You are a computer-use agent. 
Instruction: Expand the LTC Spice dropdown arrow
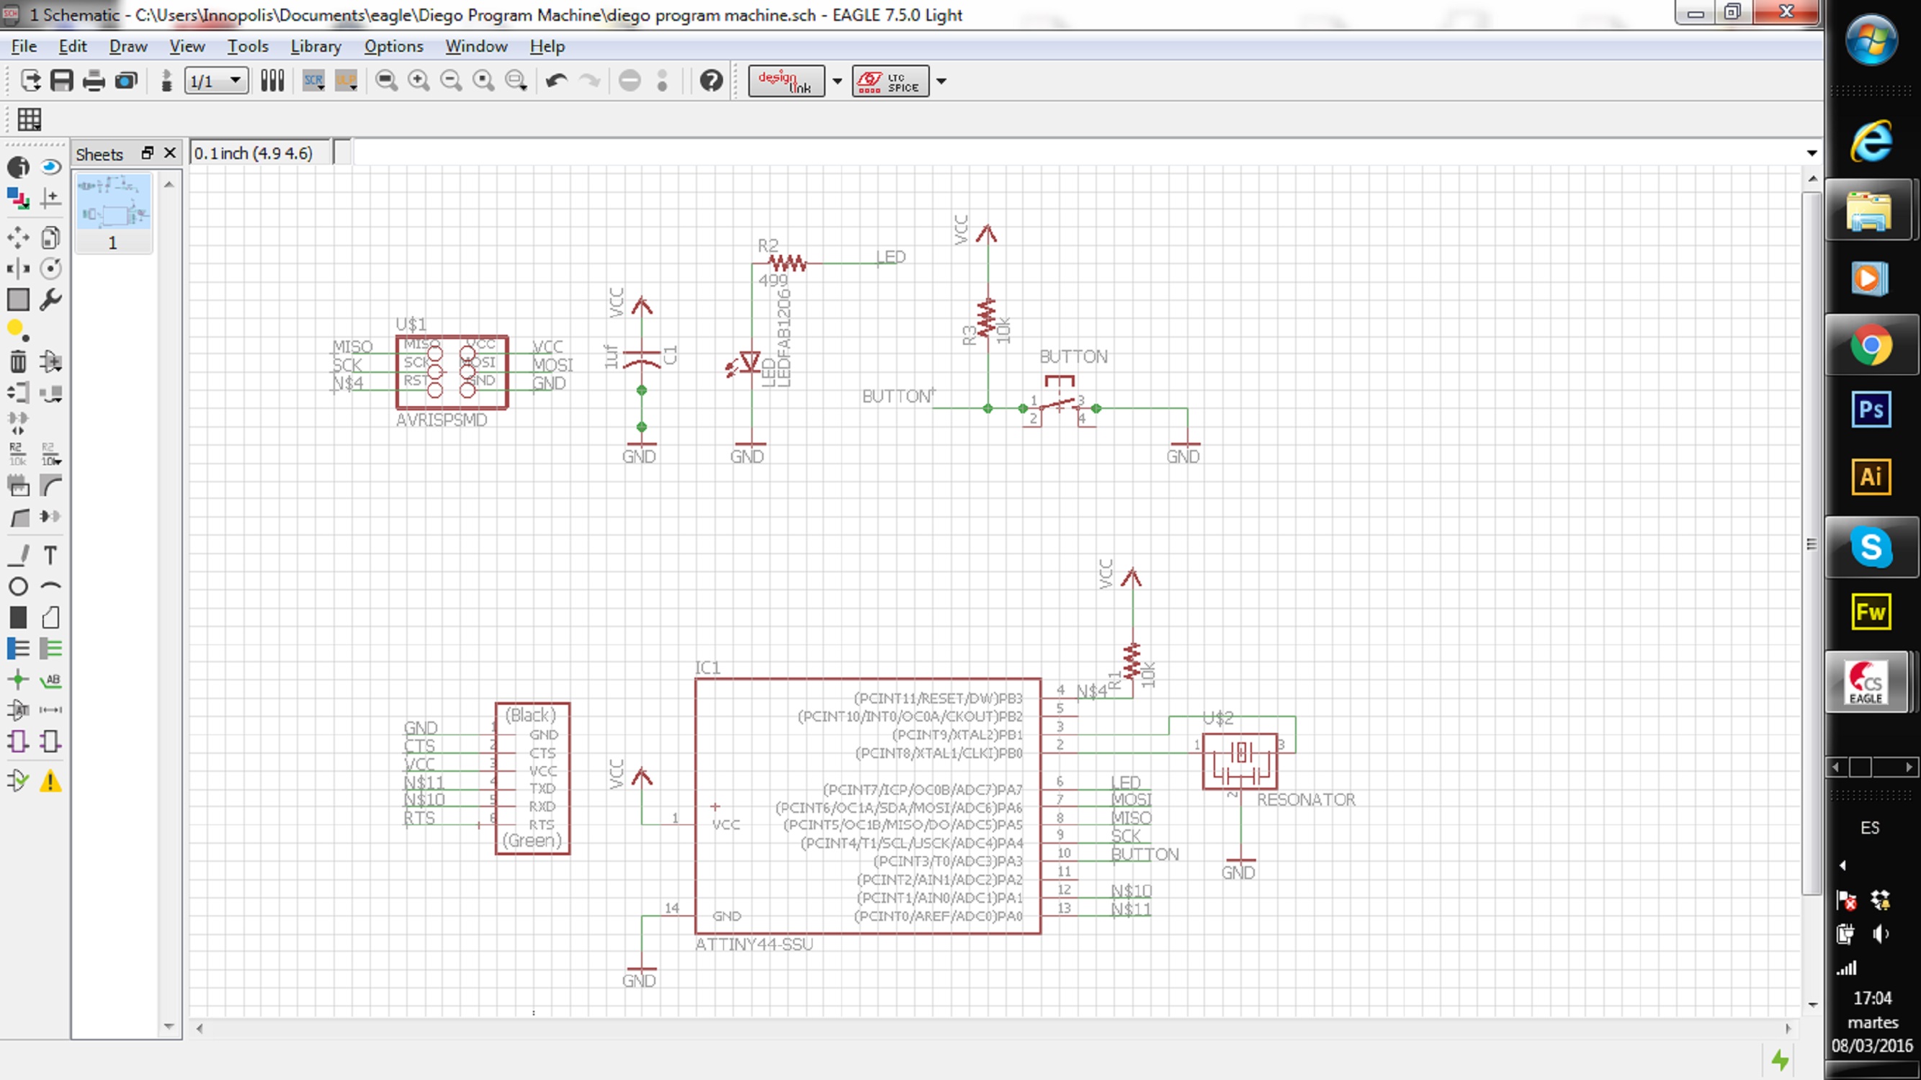pyautogui.click(x=941, y=81)
